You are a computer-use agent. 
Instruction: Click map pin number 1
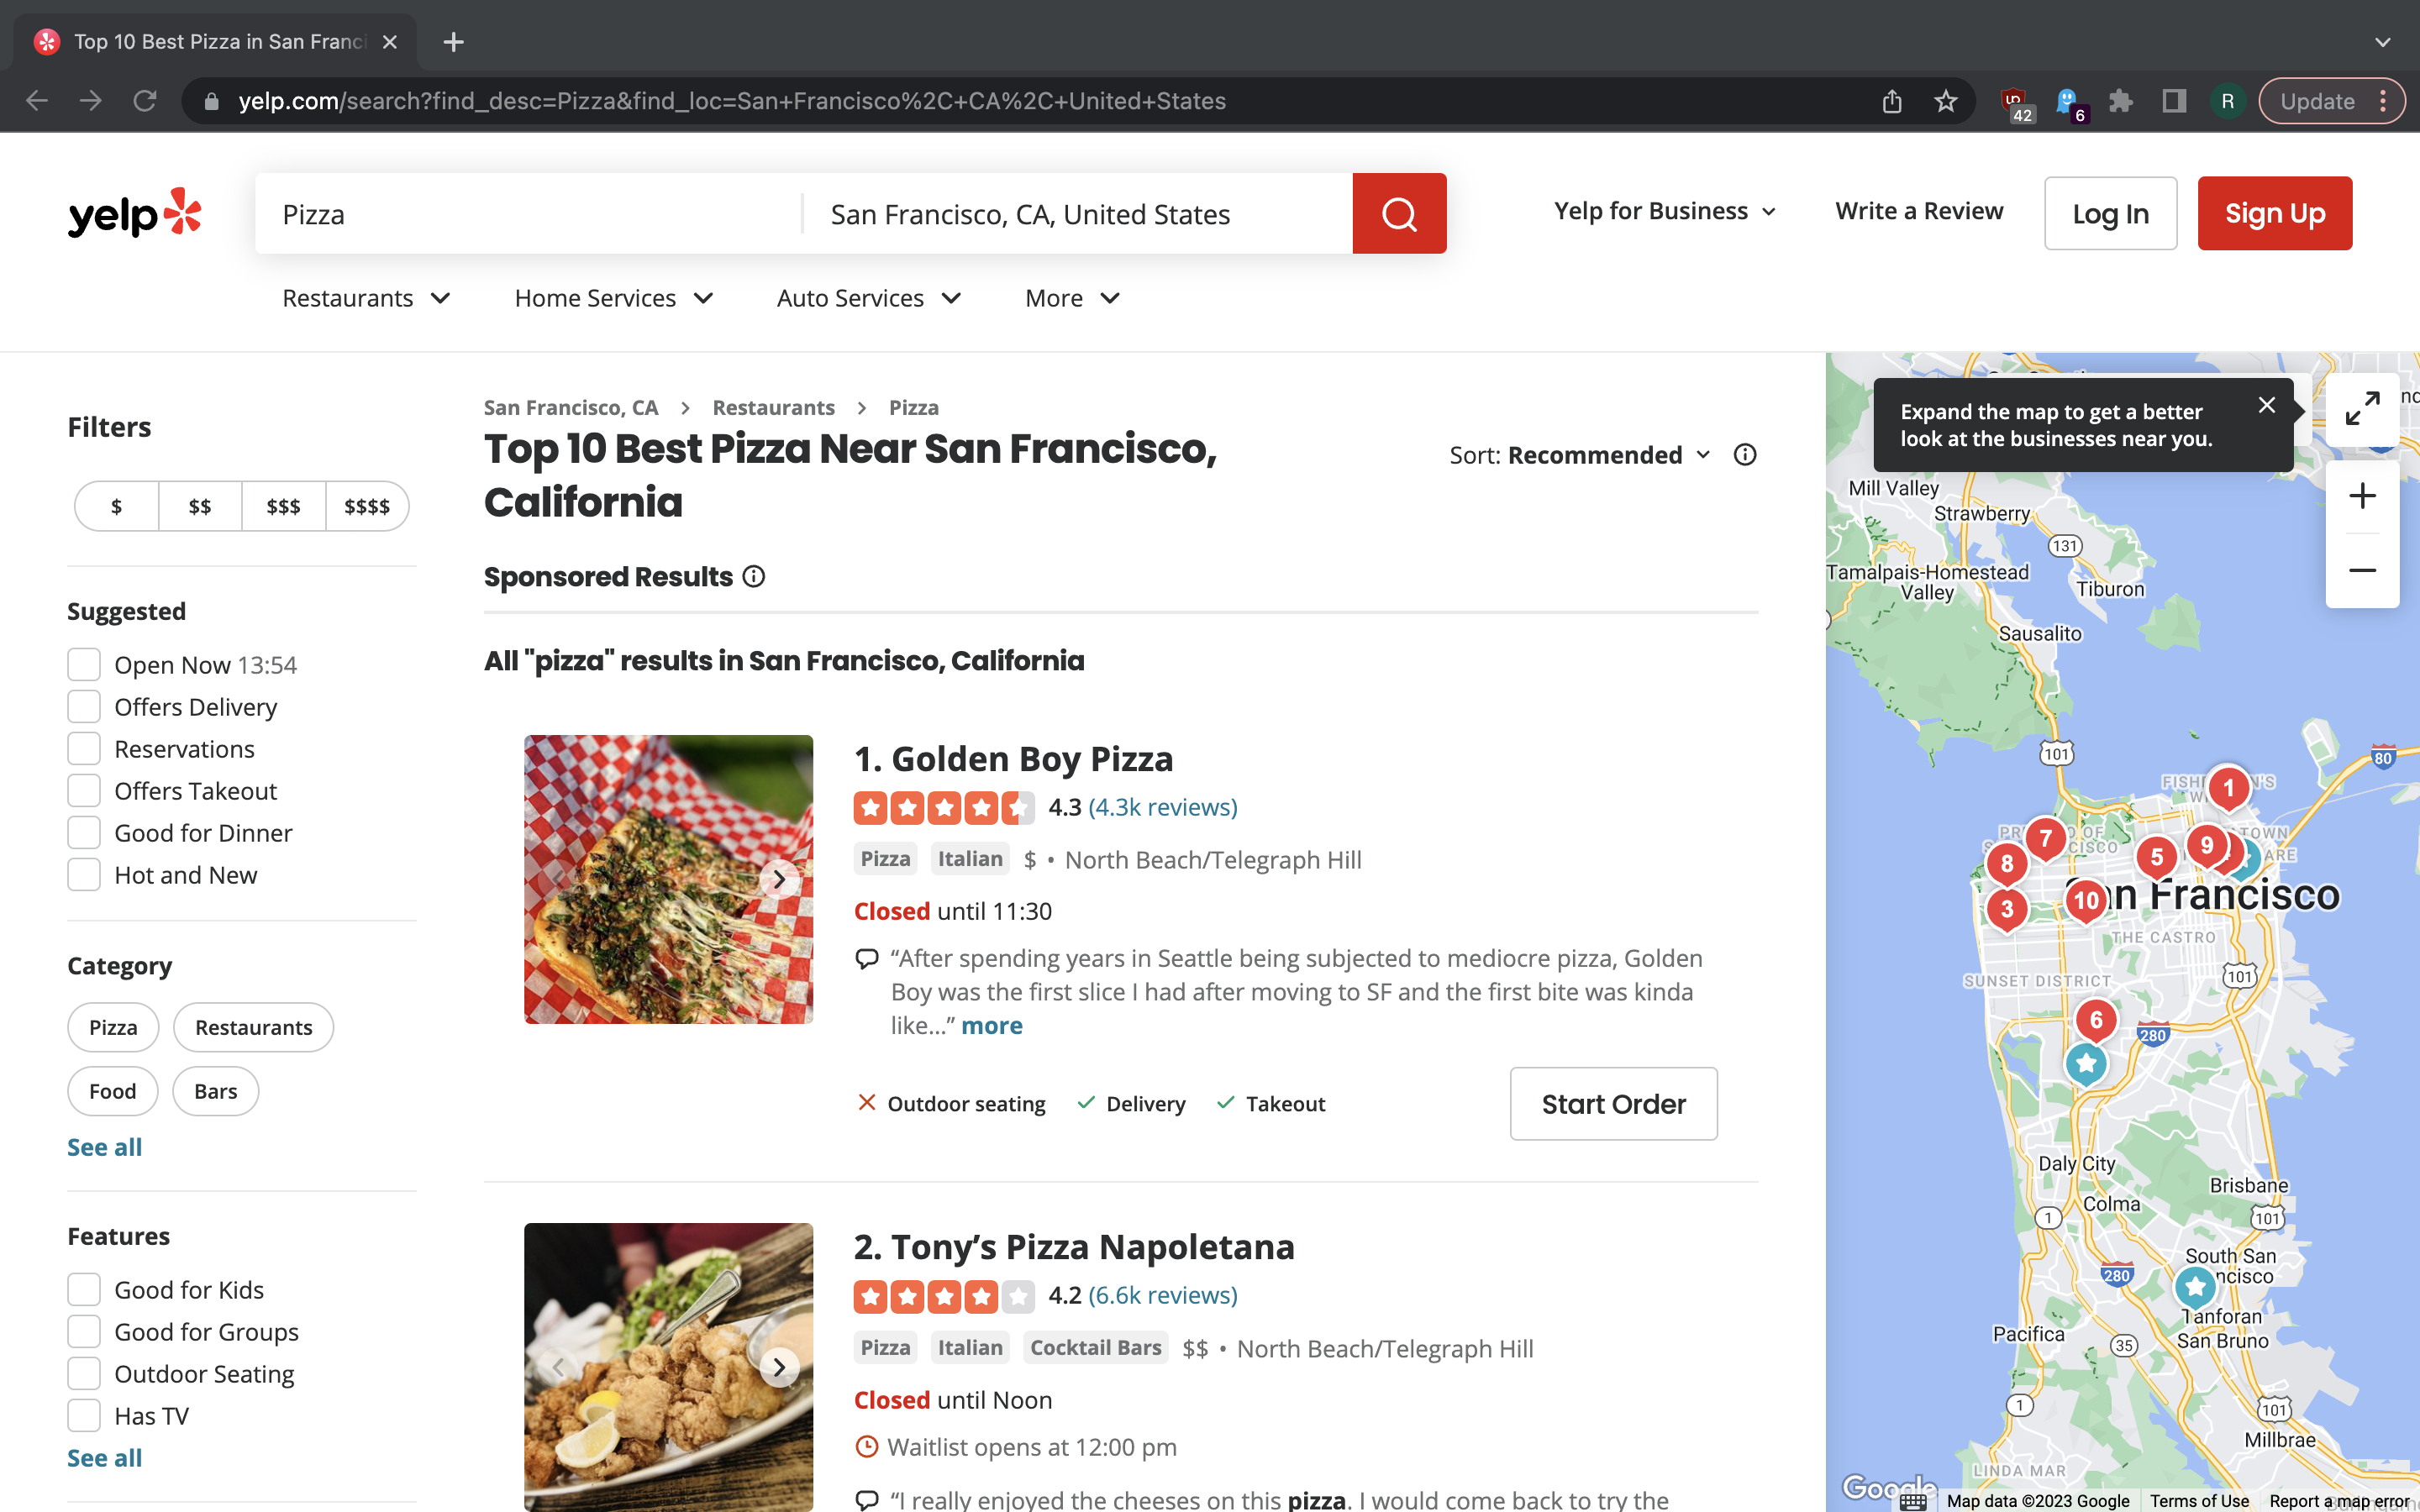coord(2228,789)
